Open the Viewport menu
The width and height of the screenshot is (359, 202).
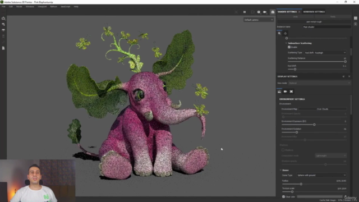coord(42,7)
